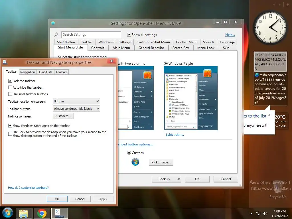Open the Skin tab
Viewport: 292px width, 219px height.
pos(226,48)
